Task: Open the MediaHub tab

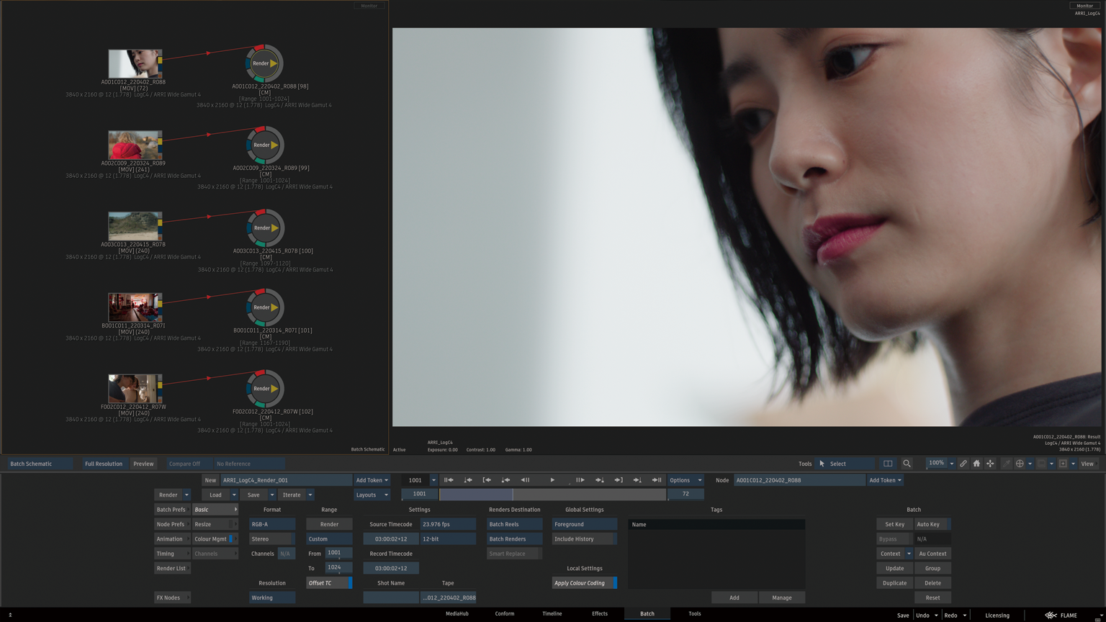Action: click(457, 614)
